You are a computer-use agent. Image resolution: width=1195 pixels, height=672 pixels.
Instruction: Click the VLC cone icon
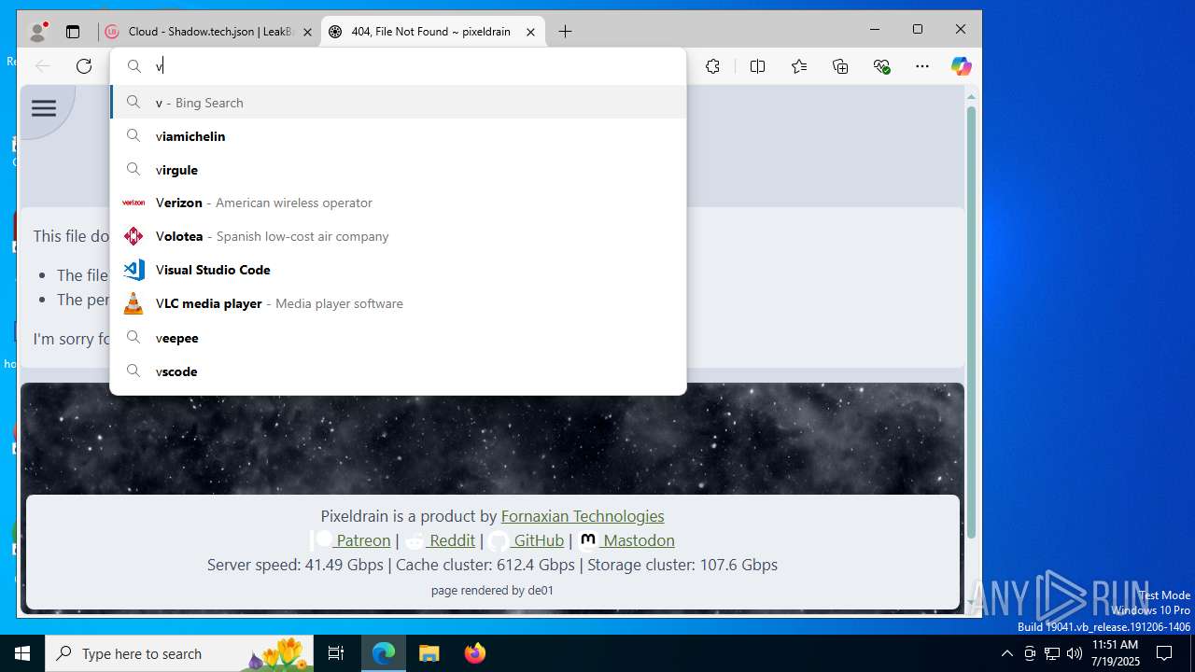[134, 303]
